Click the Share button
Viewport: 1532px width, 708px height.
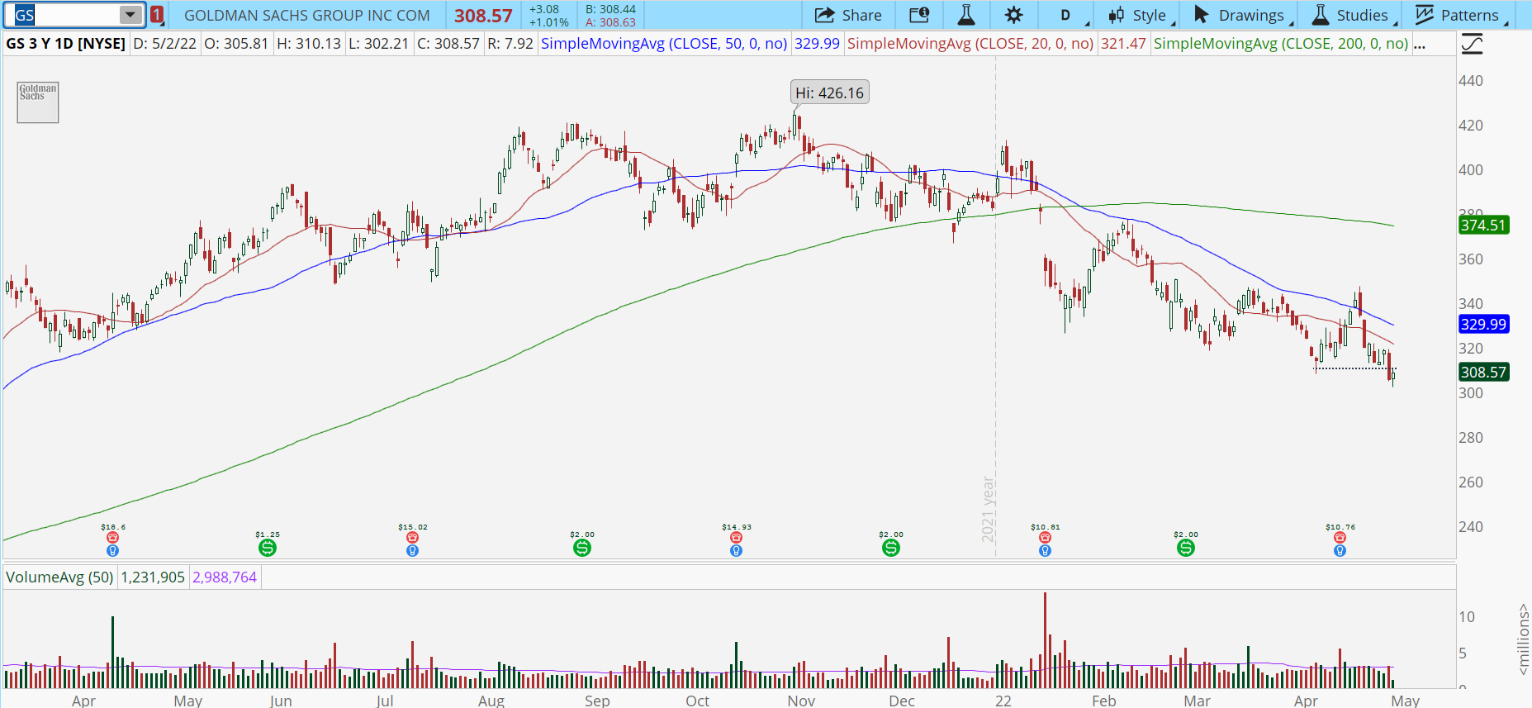click(x=848, y=15)
